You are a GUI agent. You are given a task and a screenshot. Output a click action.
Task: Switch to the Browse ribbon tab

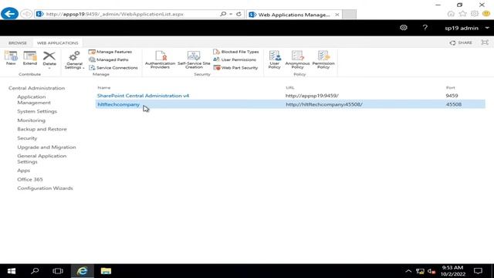tap(18, 43)
